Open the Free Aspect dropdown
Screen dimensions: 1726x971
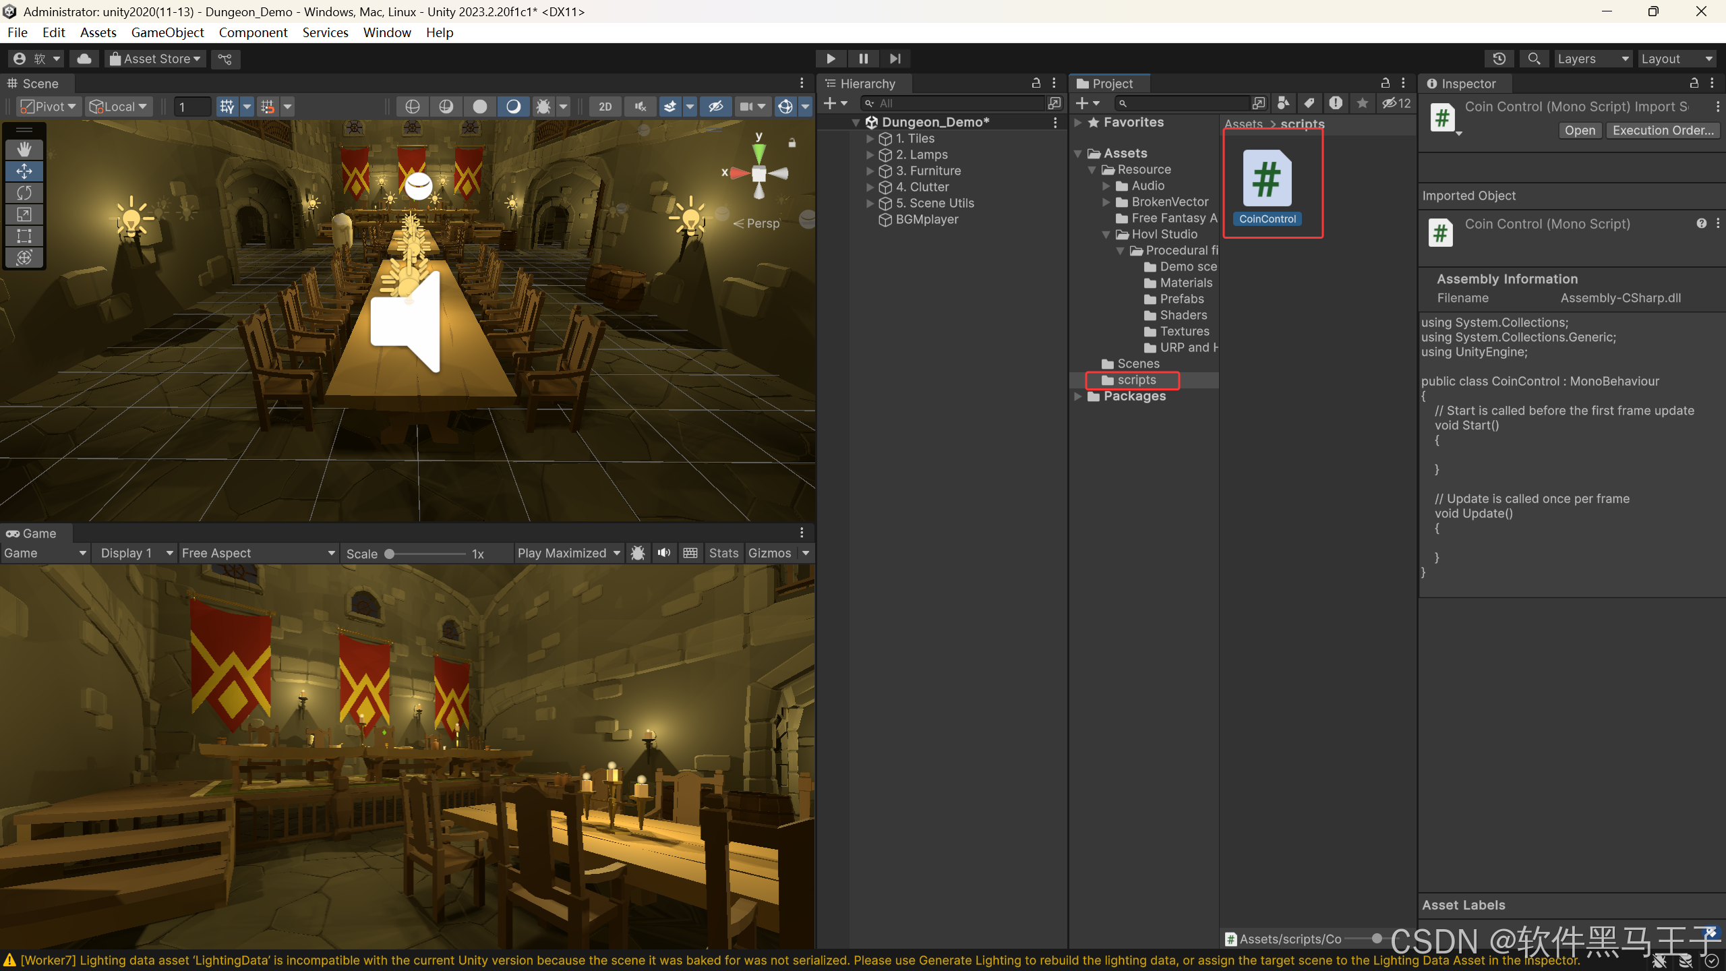[x=258, y=553]
